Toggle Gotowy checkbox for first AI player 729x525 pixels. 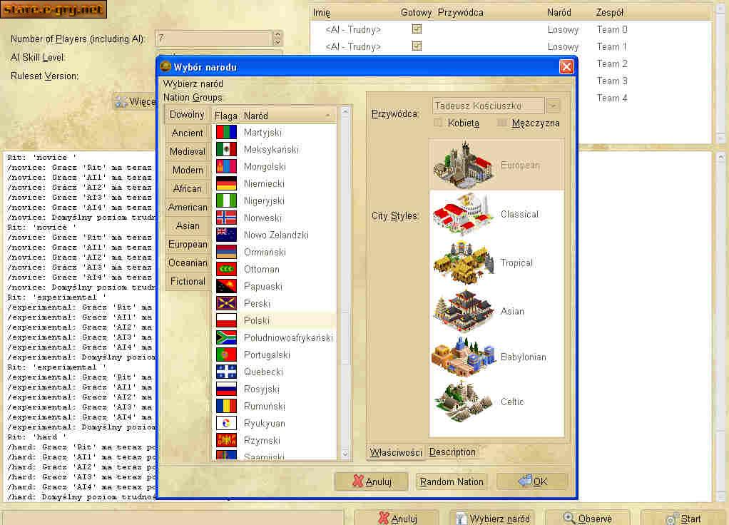pyautogui.click(x=417, y=29)
